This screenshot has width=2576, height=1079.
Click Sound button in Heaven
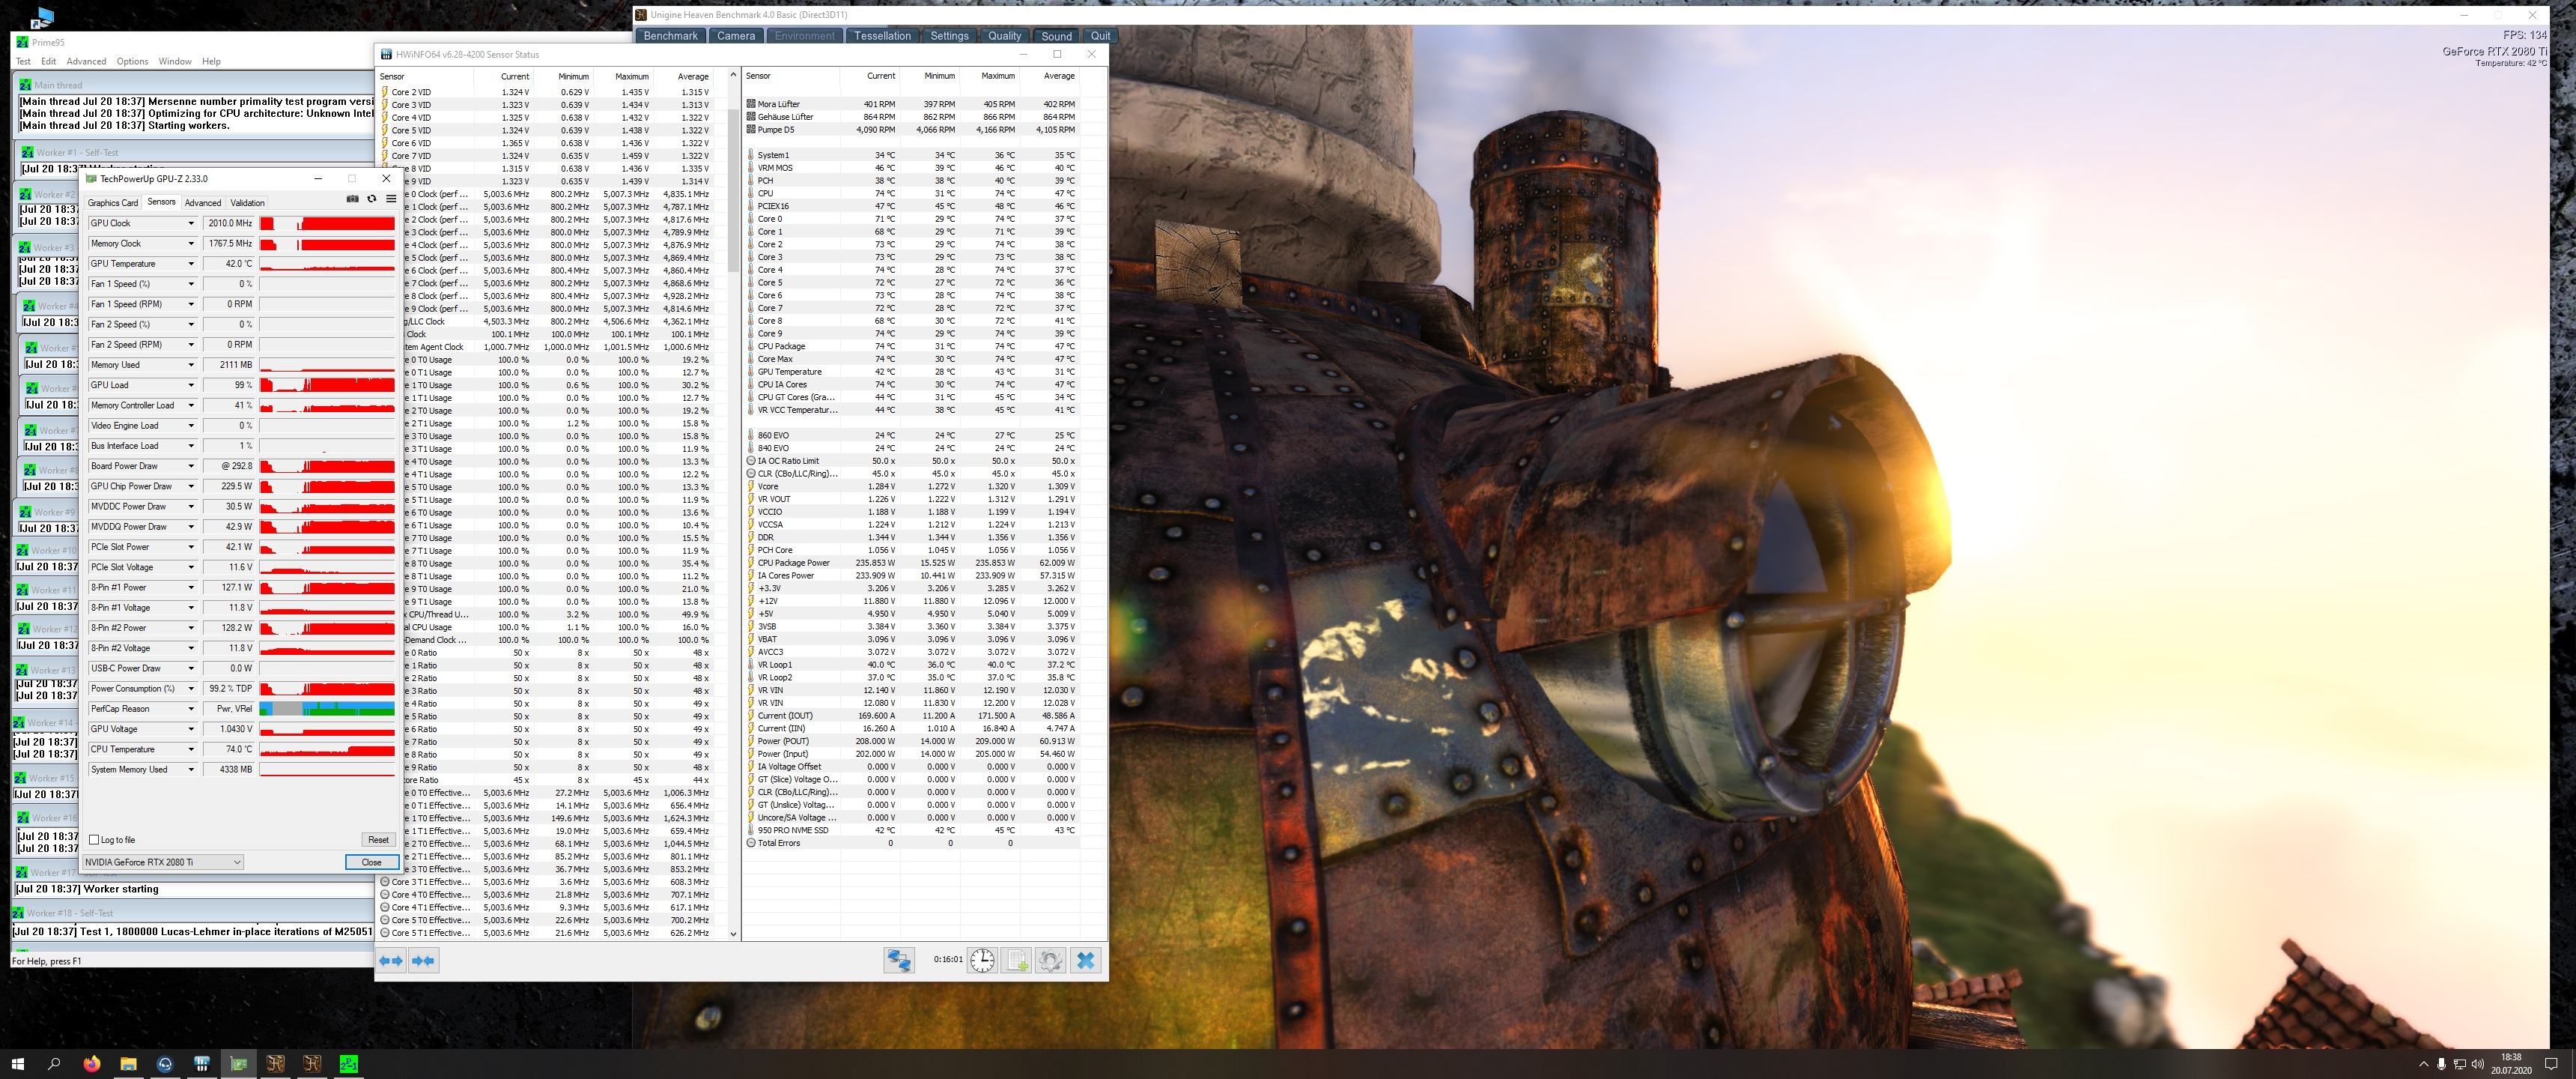pyautogui.click(x=1056, y=36)
